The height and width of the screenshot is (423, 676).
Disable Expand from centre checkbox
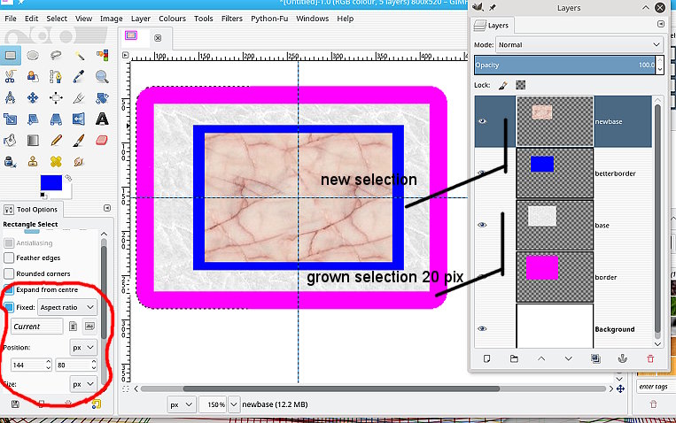tap(9, 290)
